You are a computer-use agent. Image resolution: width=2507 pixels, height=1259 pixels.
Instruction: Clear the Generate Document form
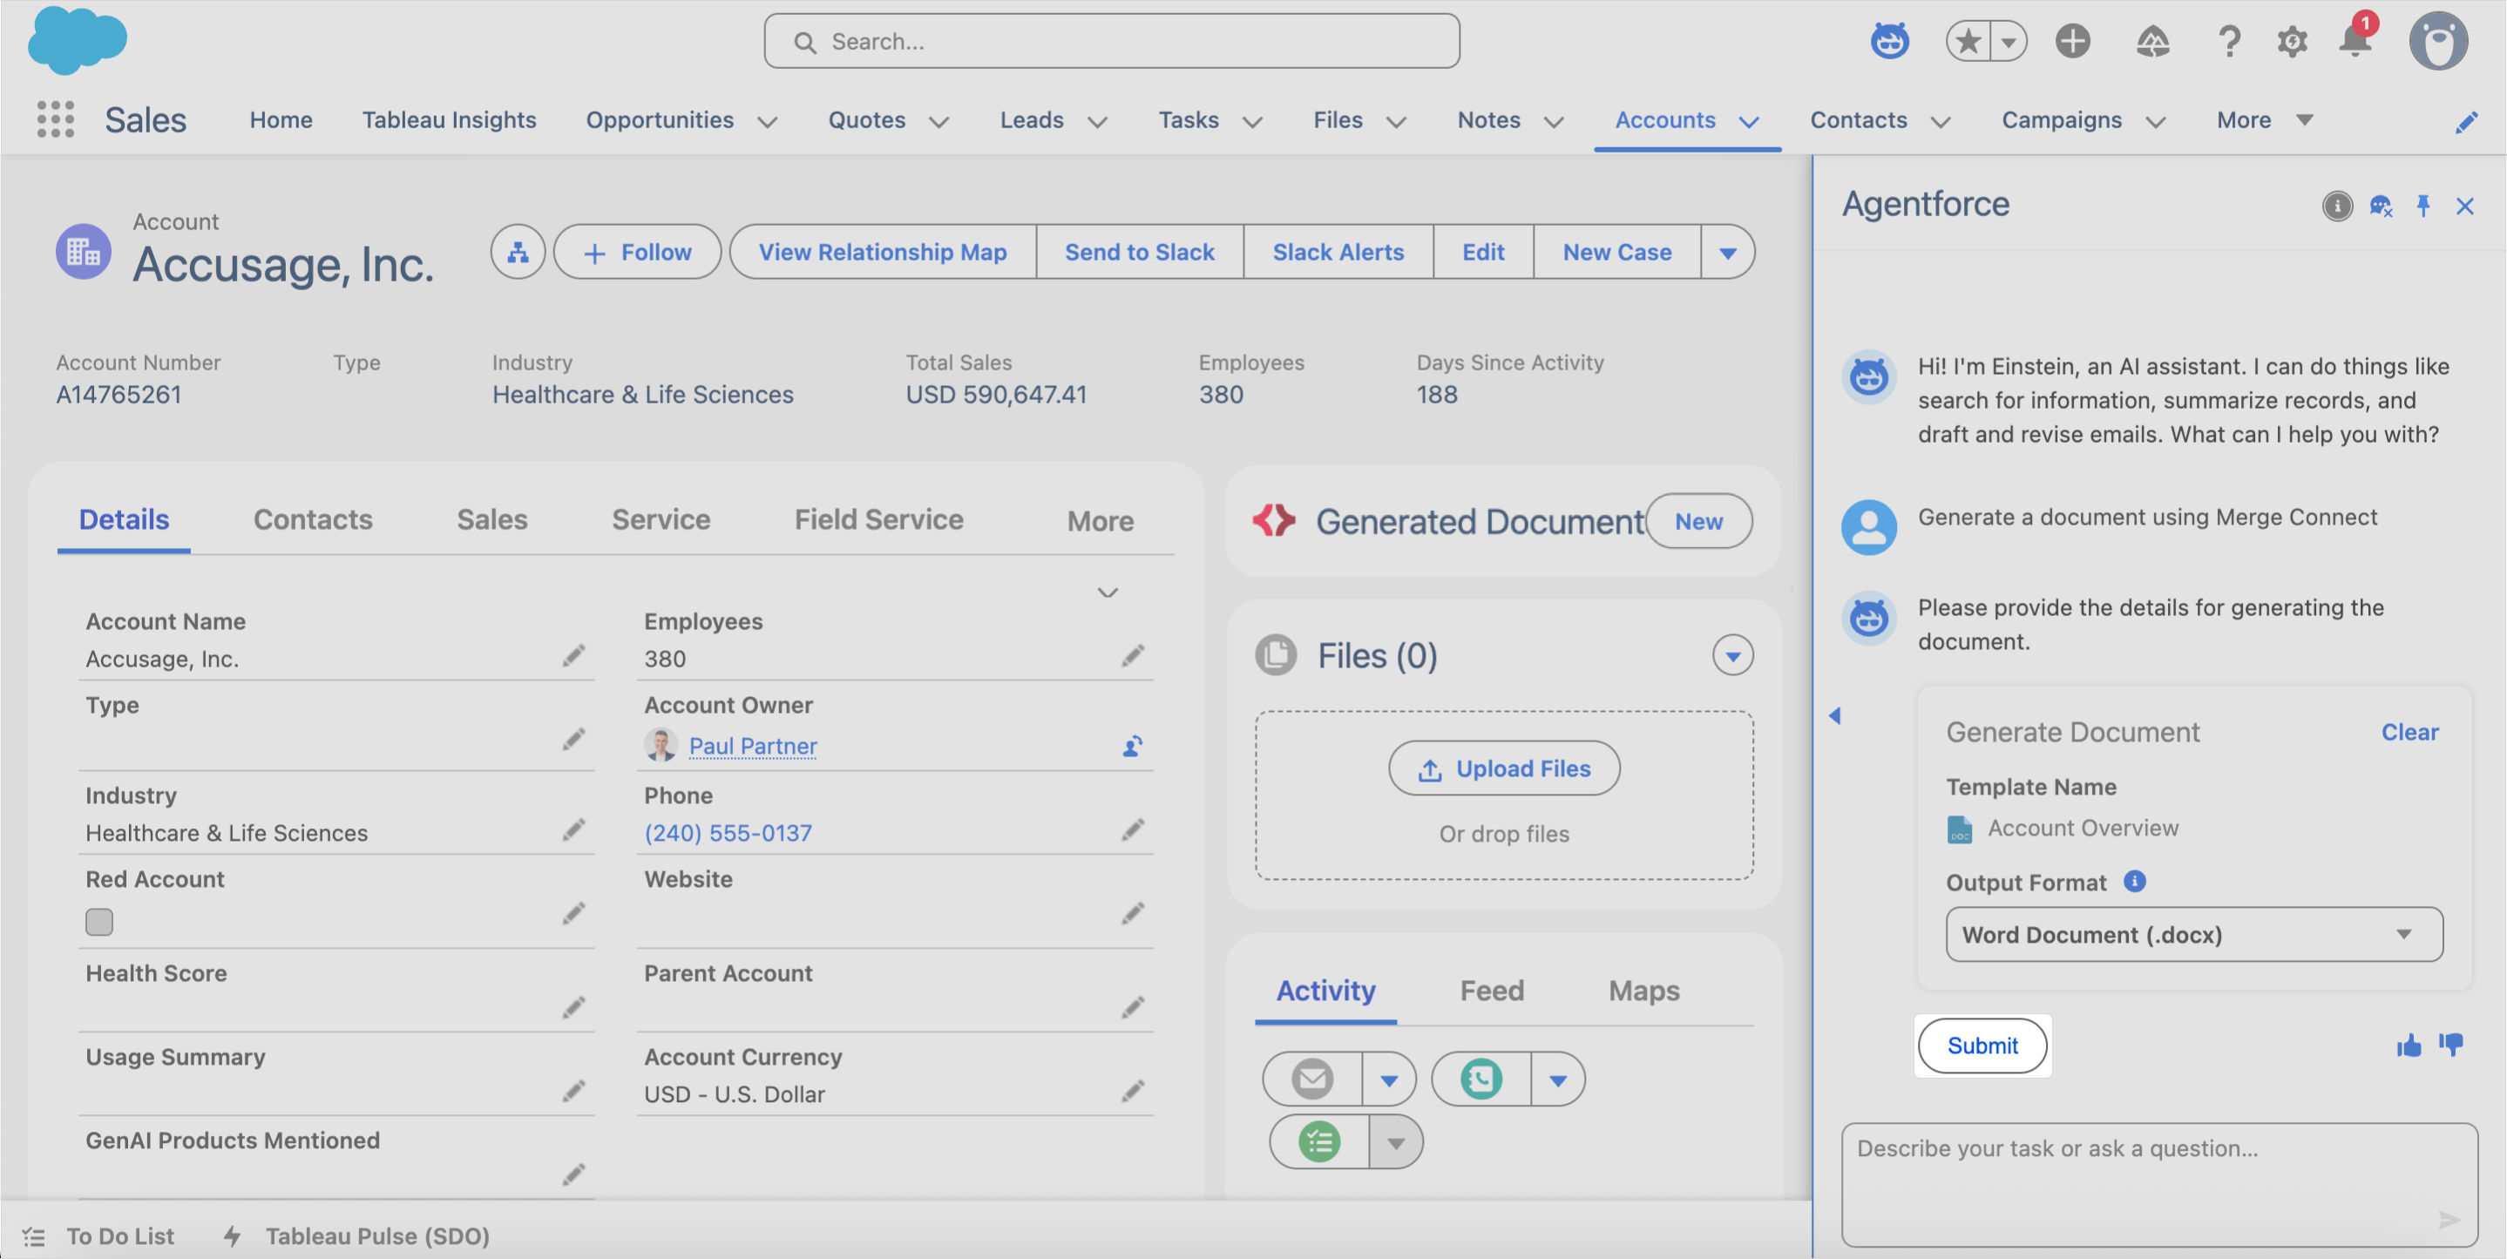tap(2409, 732)
